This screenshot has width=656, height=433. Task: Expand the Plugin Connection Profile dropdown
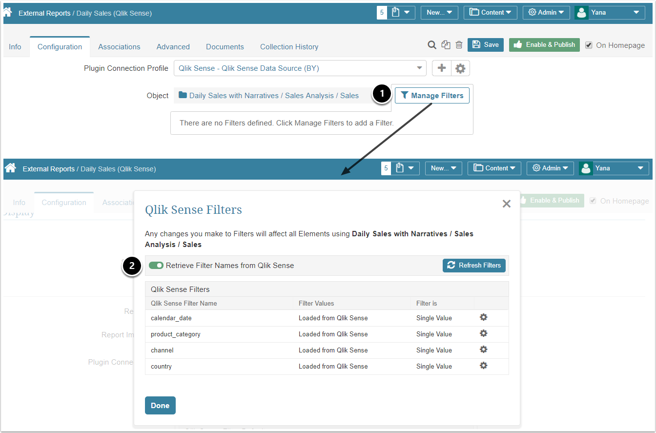point(300,68)
